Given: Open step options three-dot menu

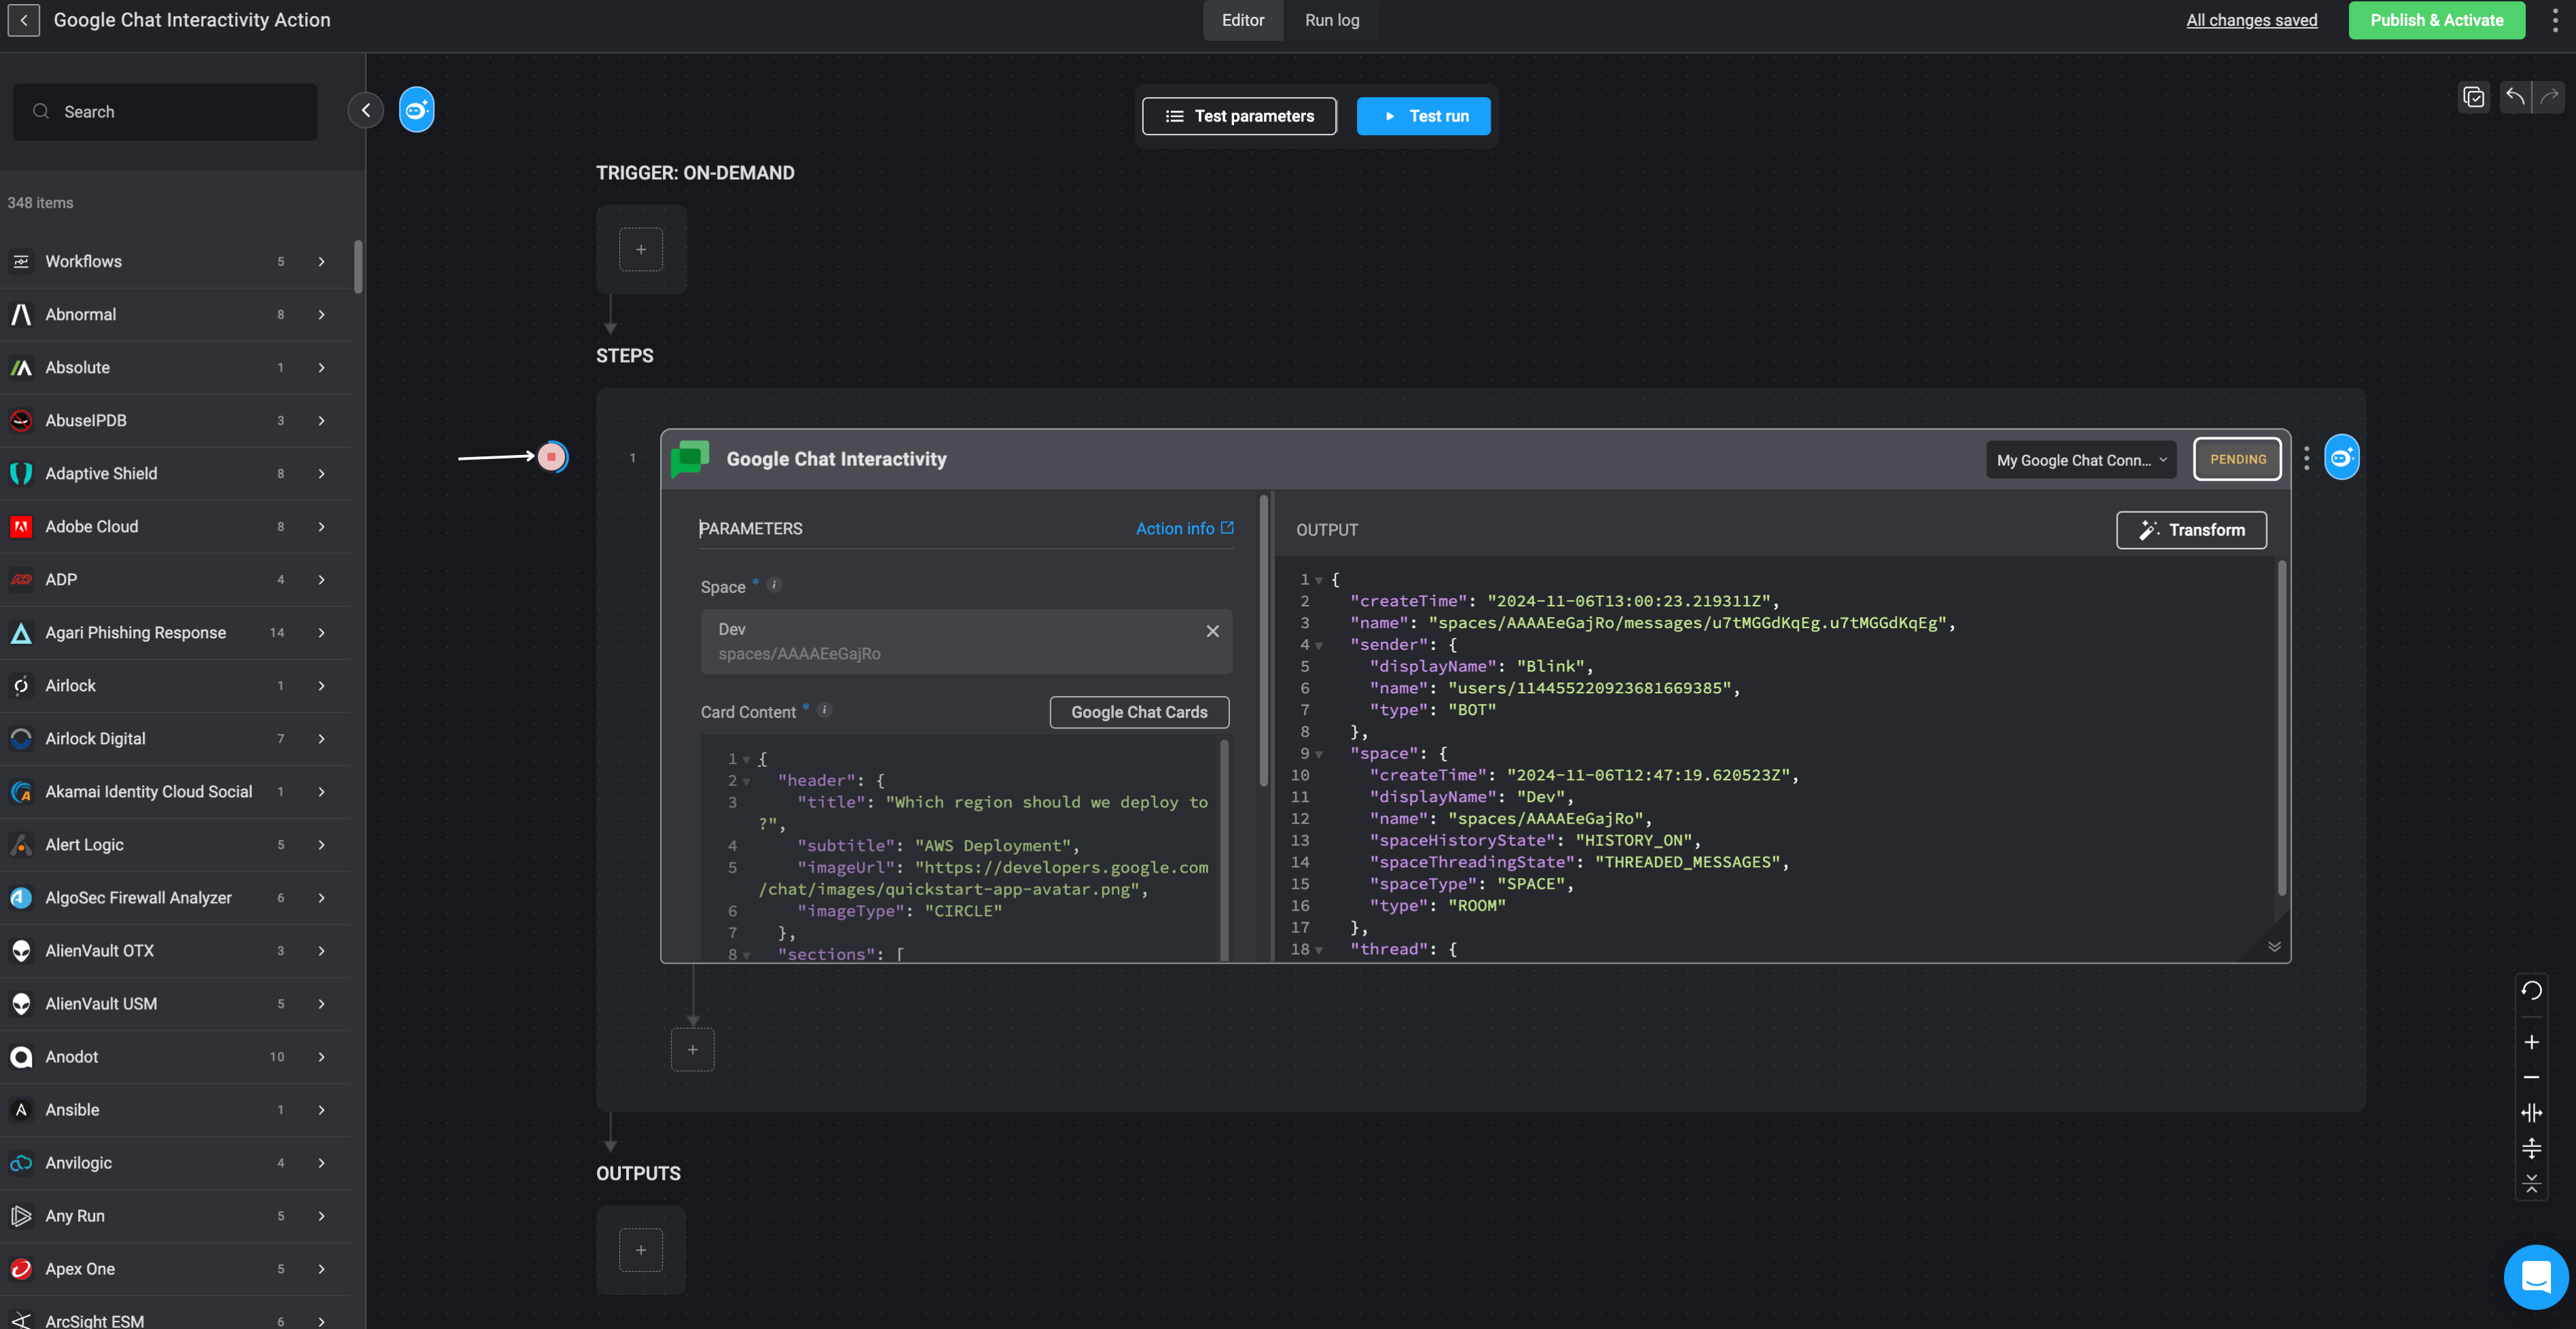Looking at the screenshot, I should coord(2306,458).
